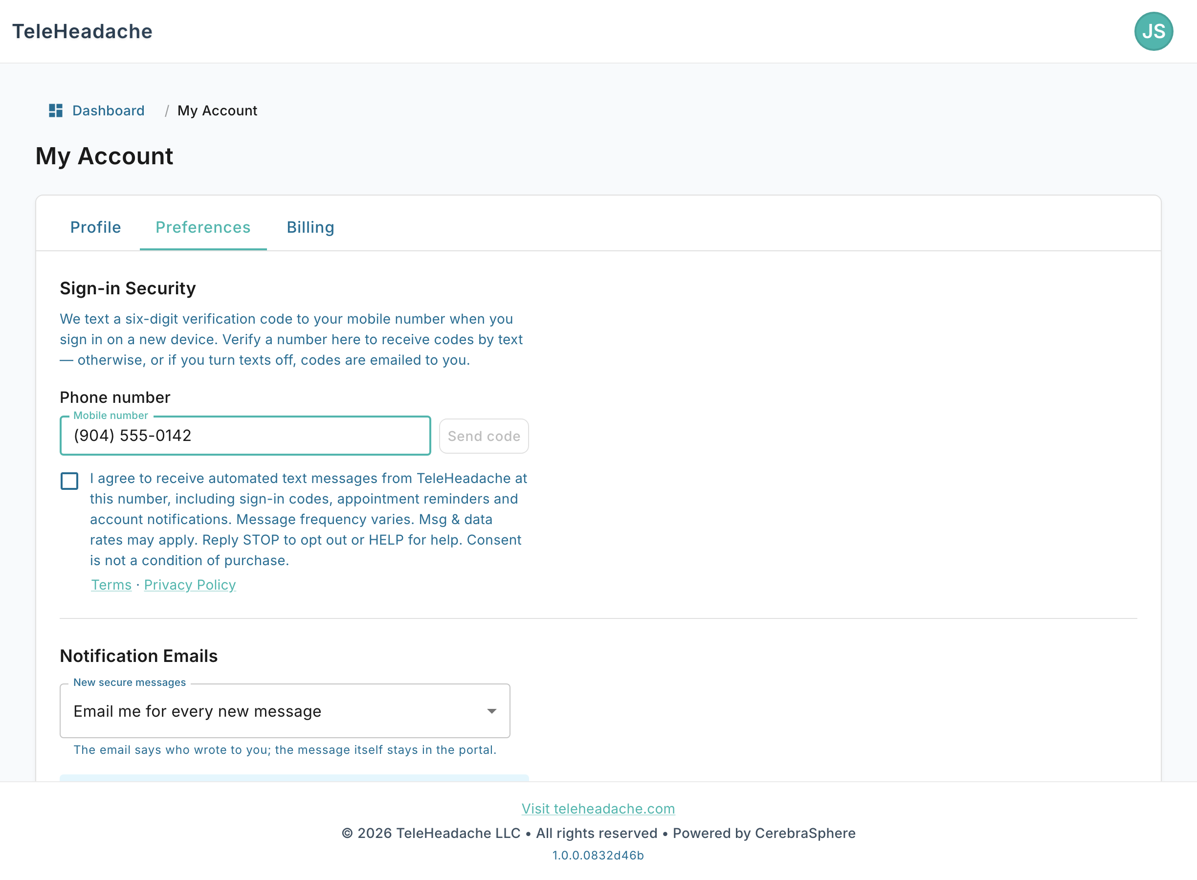Click the dropdown arrow for email notifications
Image resolution: width=1197 pixels, height=880 pixels.
point(492,711)
